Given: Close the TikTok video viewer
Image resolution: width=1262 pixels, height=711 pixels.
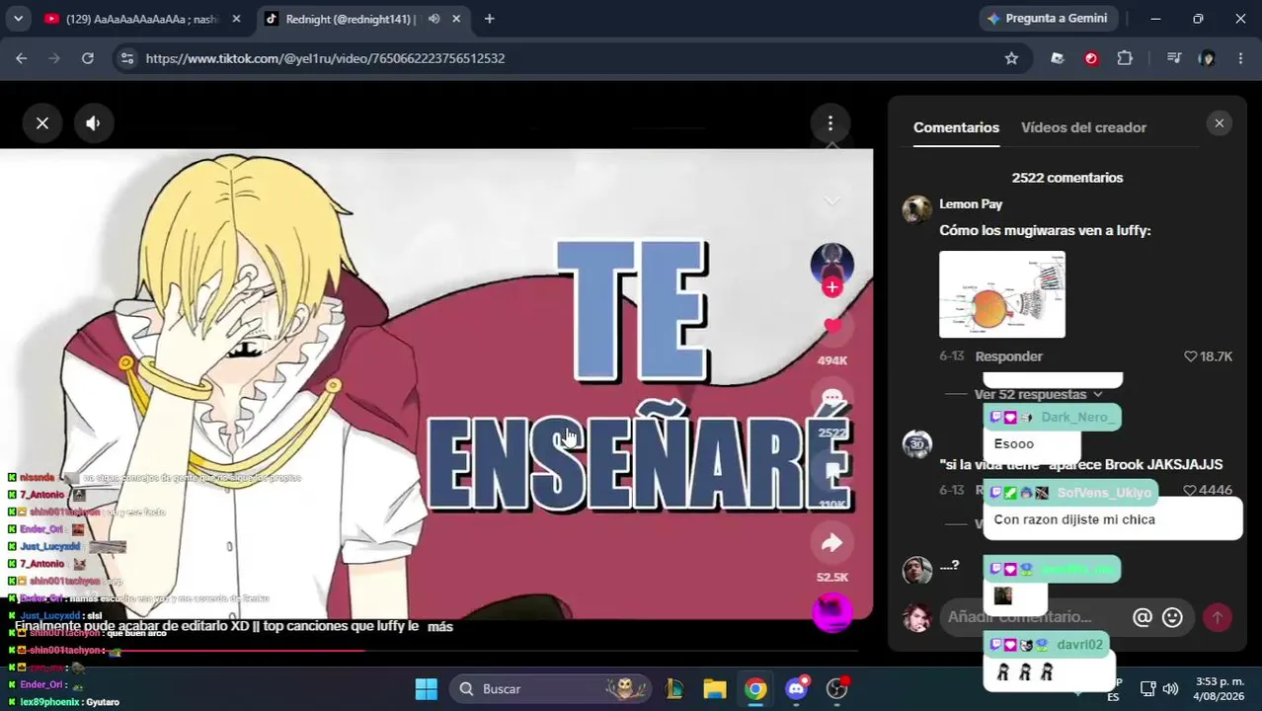Looking at the screenshot, I should (x=42, y=123).
